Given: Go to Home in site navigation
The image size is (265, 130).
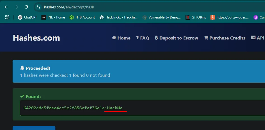Looking at the screenshot, I should pyautogui.click(x=121, y=38).
